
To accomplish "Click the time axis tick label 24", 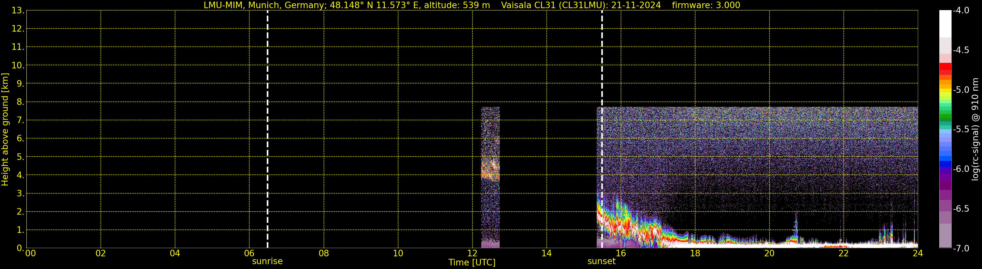I will point(918,253).
